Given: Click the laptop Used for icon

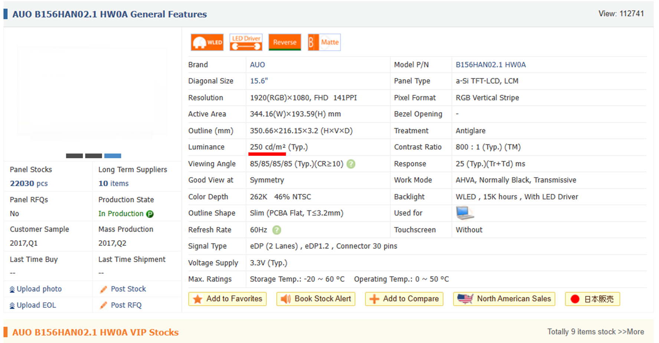Looking at the screenshot, I should (465, 213).
